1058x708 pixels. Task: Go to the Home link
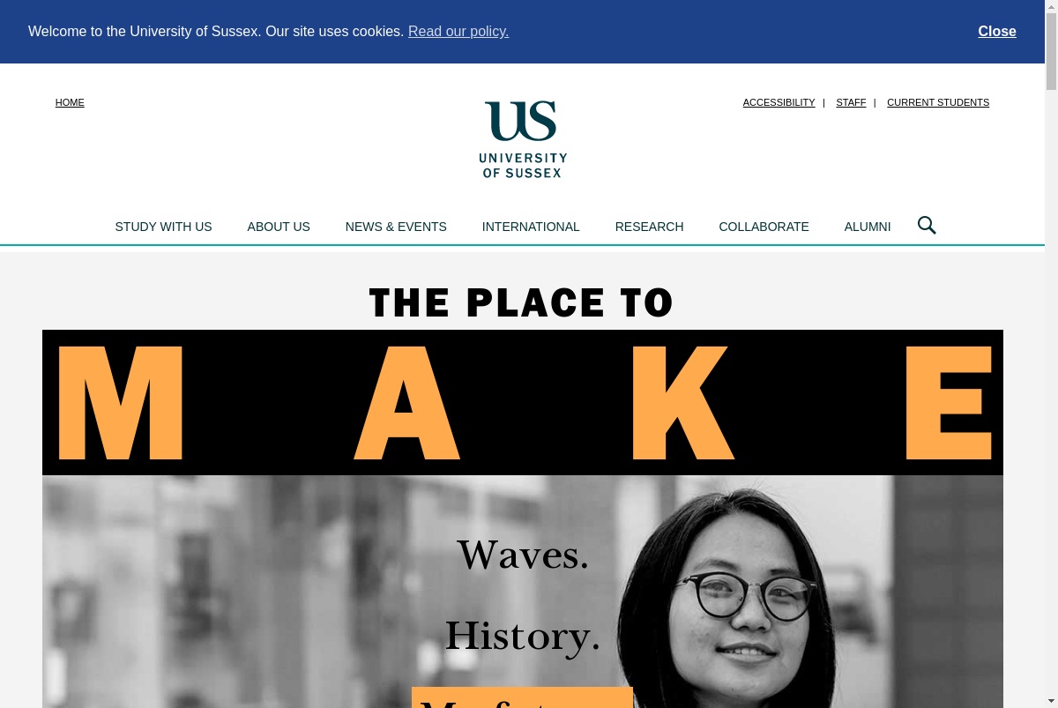click(70, 102)
